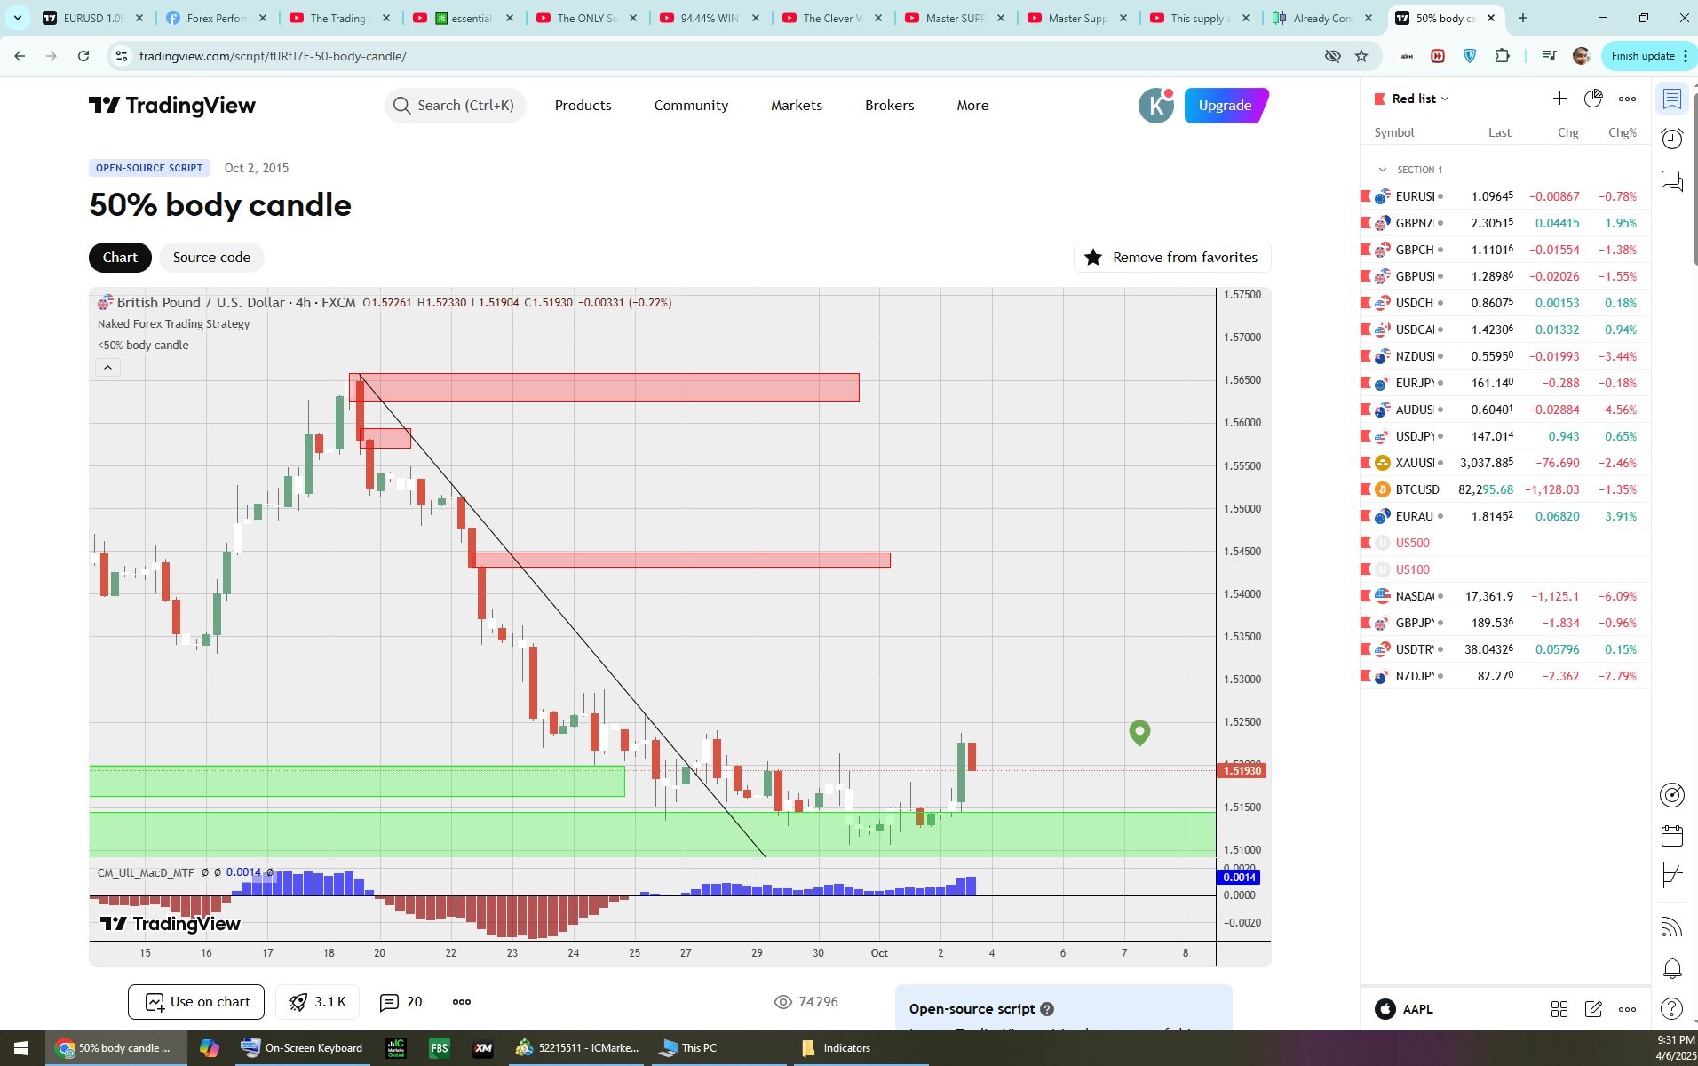Open the More menu
Viewport: 1698px width, 1066px height.
[x=972, y=106]
